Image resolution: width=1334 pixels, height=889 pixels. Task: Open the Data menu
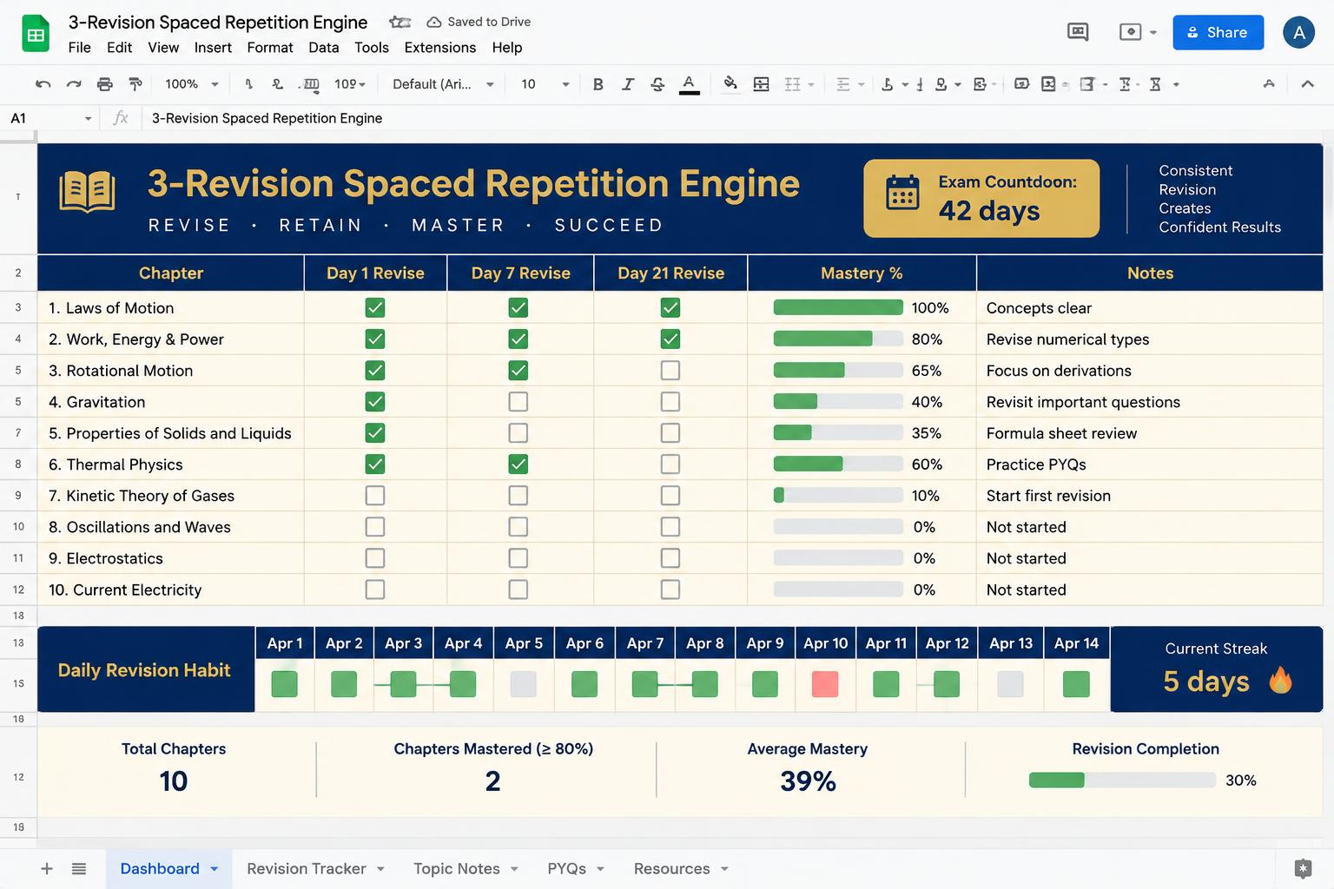point(324,48)
